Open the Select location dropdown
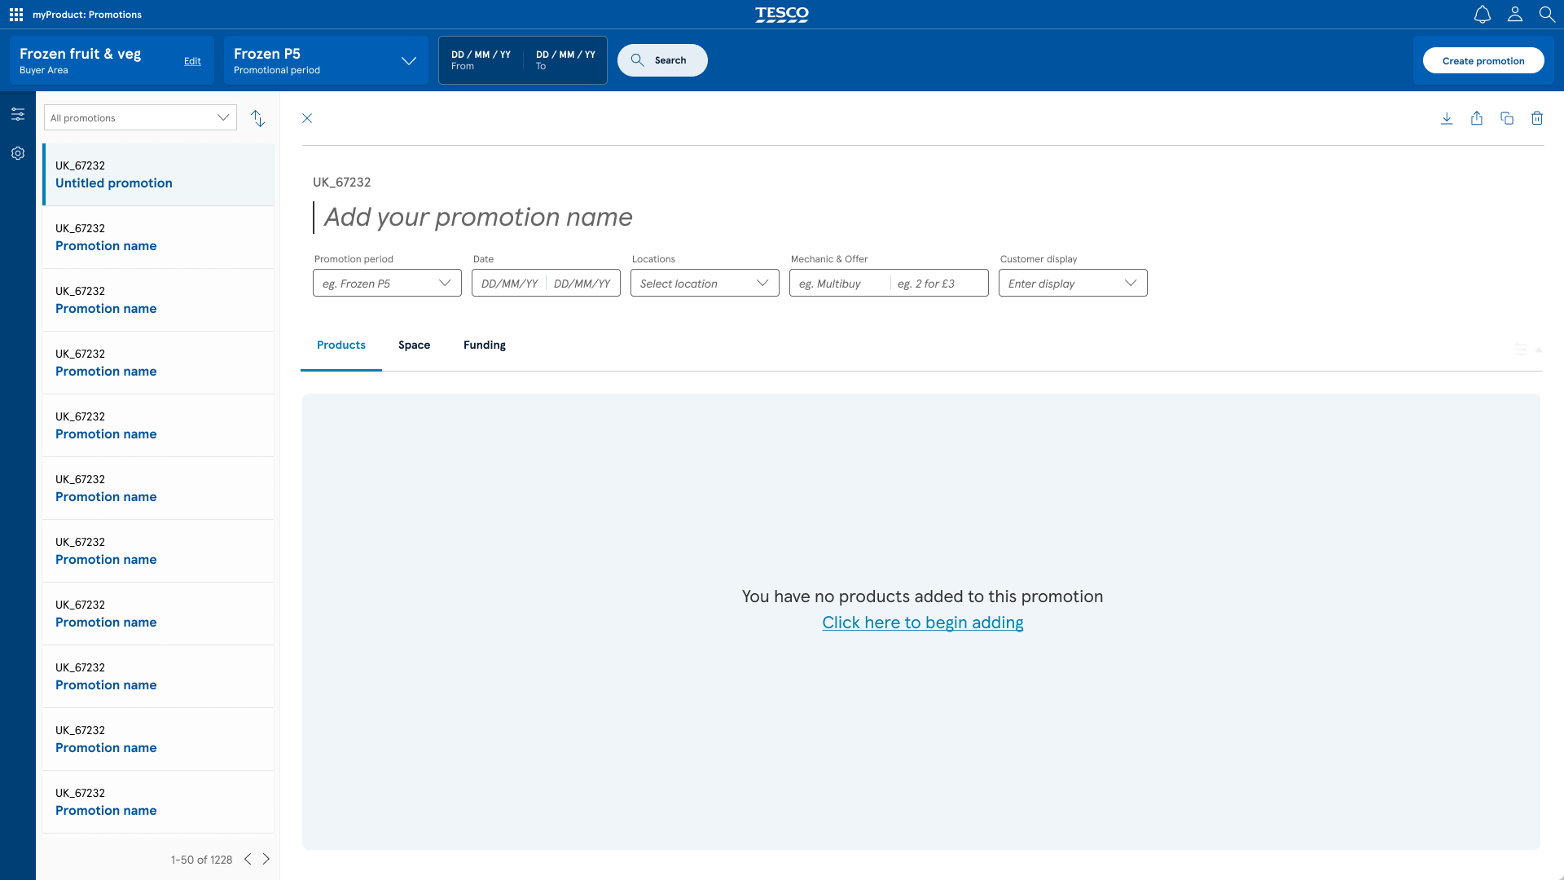Screen dimensions: 1564x880 pos(705,283)
